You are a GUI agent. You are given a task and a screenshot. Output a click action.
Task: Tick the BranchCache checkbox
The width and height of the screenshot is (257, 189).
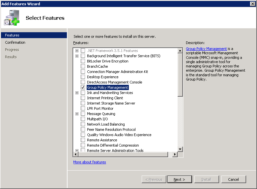tap(83, 66)
